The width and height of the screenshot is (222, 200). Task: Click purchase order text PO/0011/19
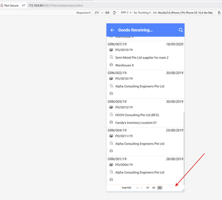(124, 136)
